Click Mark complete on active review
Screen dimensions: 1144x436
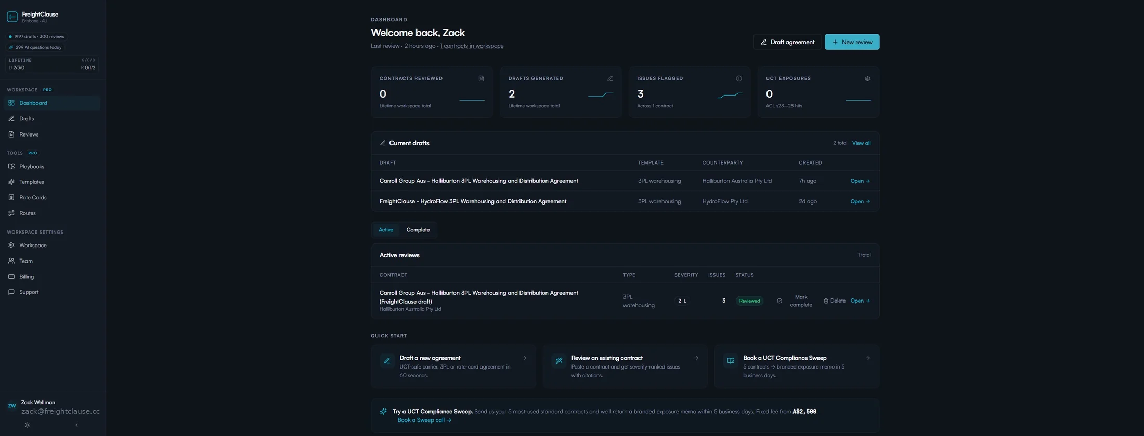[x=795, y=301]
